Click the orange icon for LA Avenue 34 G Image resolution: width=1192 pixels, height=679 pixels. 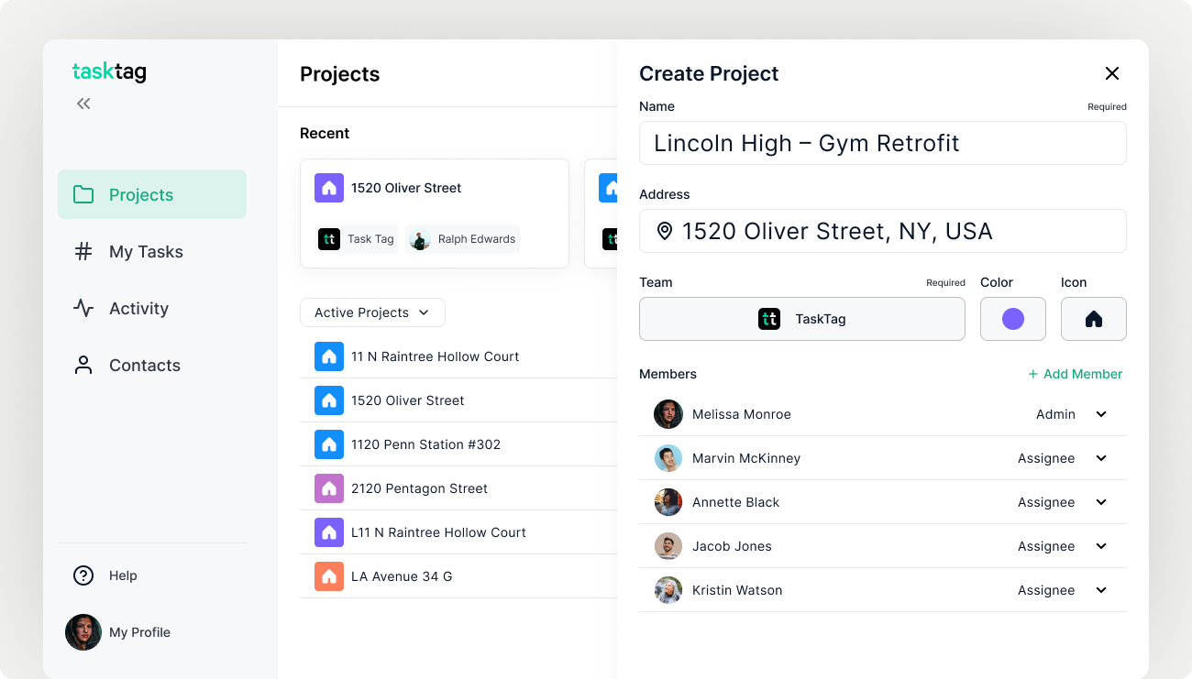click(329, 576)
